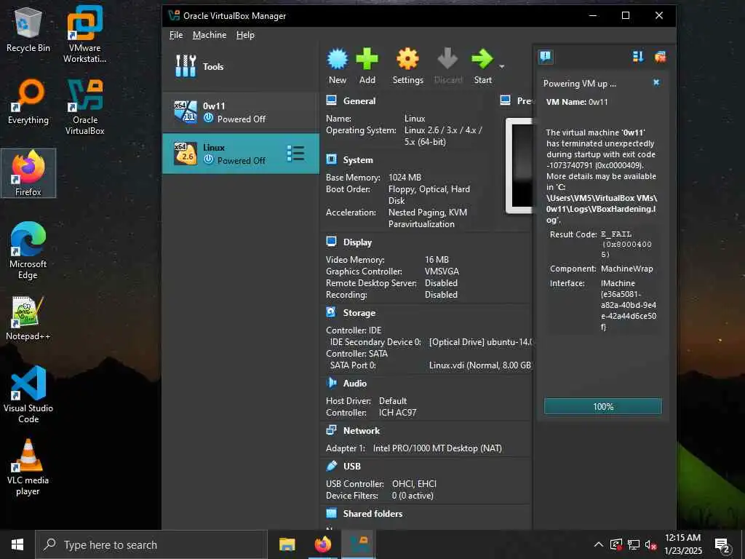Image resolution: width=745 pixels, height=559 pixels.
Task: Open the Network section header
Action: click(x=362, y=431)
